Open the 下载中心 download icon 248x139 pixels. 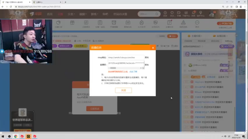point(186,14)
